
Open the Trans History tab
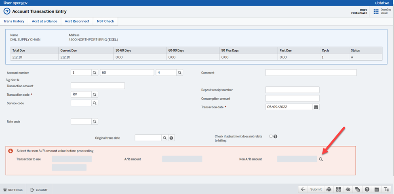click(14, 21)
